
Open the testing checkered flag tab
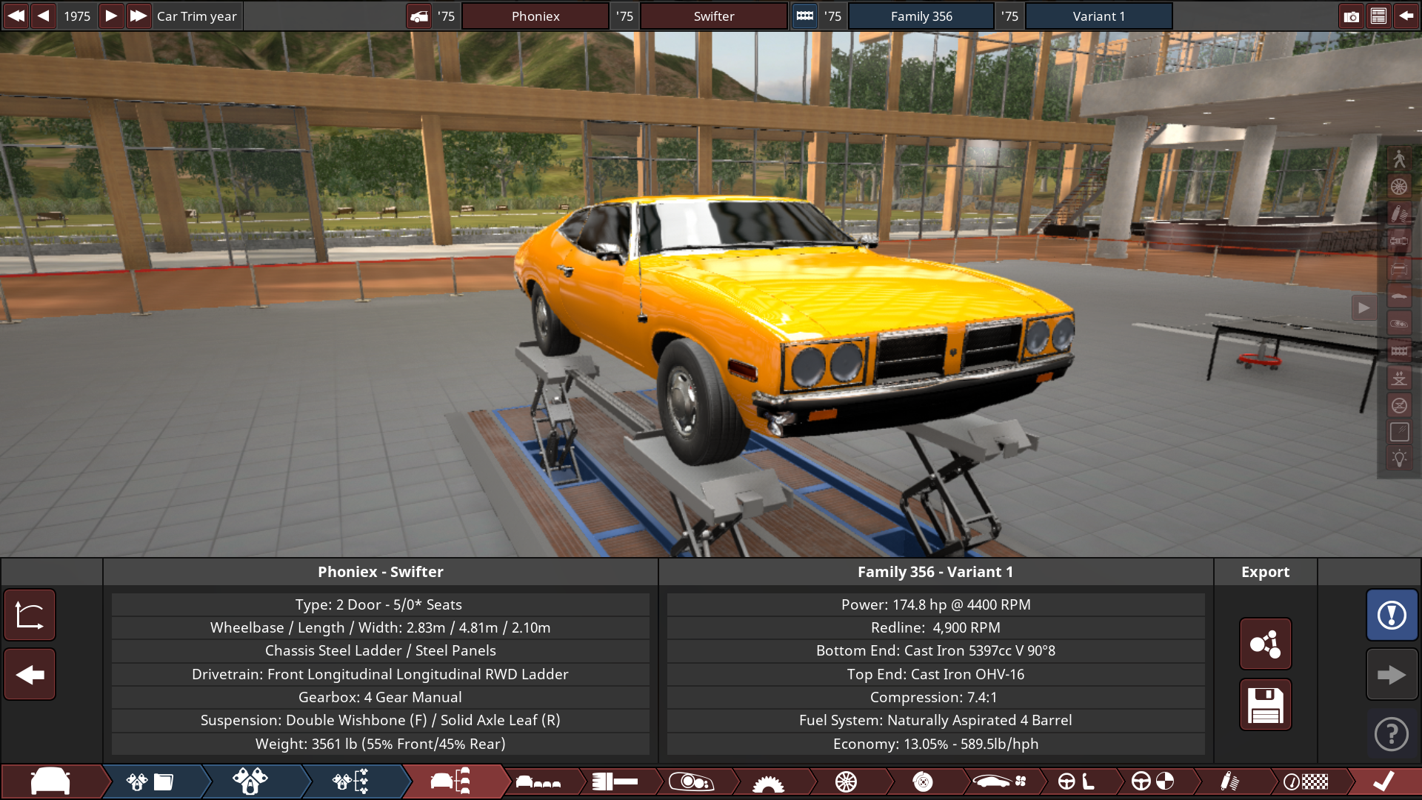(1306, 781)
